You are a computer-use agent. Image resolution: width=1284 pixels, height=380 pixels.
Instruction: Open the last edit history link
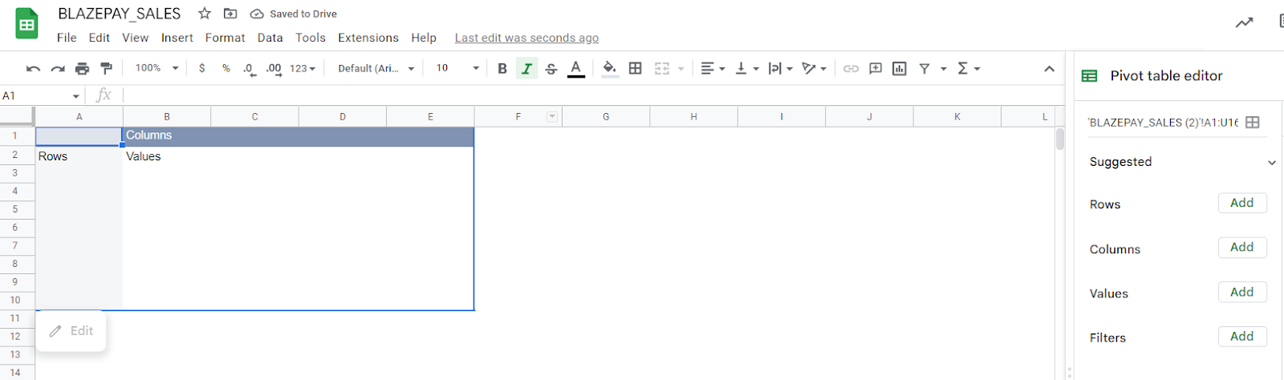click(x=526, y=38)
